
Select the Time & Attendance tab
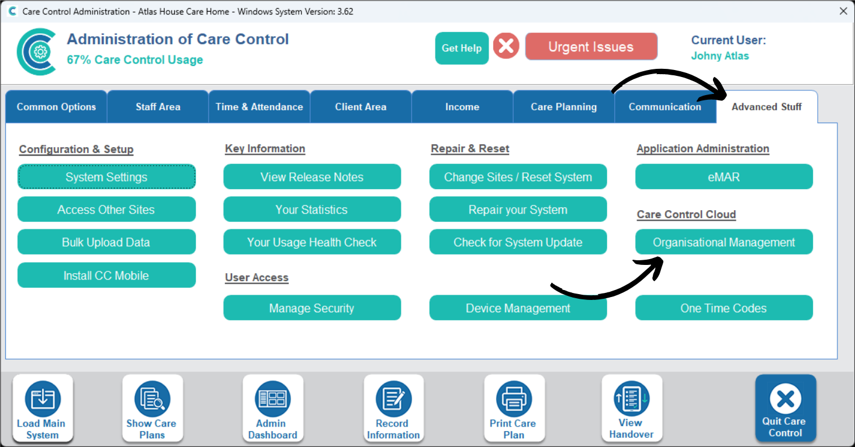(x=259, y=107)
